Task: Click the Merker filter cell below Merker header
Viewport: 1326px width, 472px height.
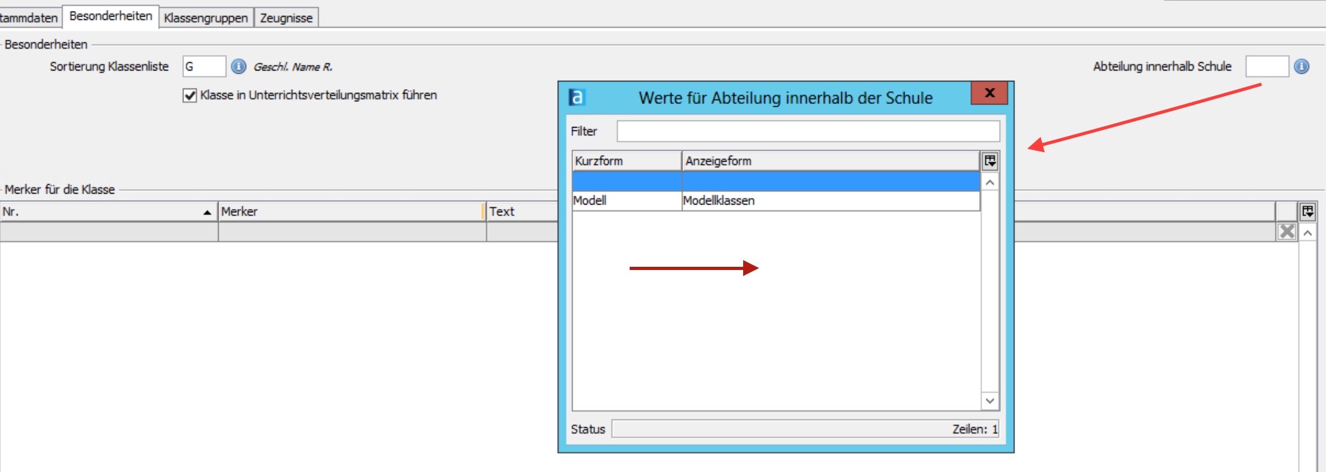Action: click(352, 232)
